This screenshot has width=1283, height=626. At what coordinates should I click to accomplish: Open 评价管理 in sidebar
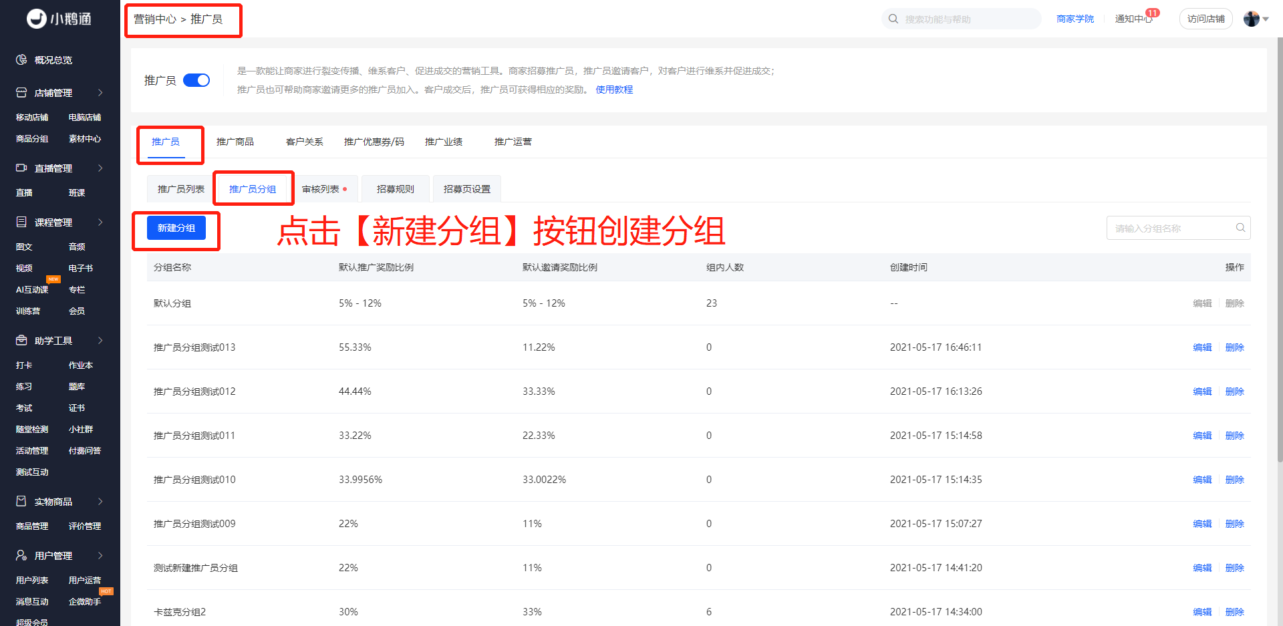point(85,526)
